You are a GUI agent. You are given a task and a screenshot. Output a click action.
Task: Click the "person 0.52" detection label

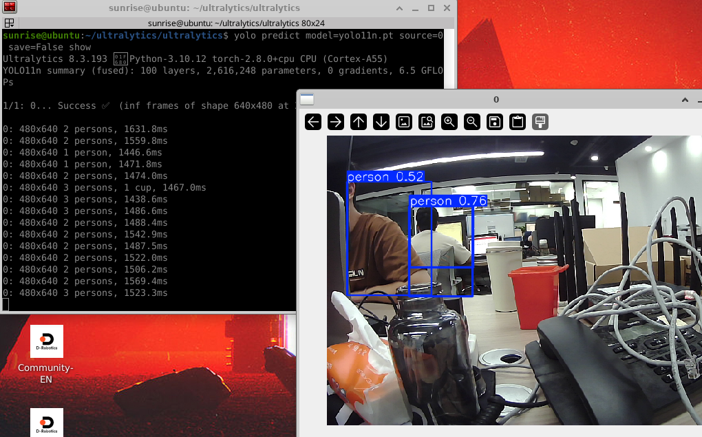click(385, 177)
